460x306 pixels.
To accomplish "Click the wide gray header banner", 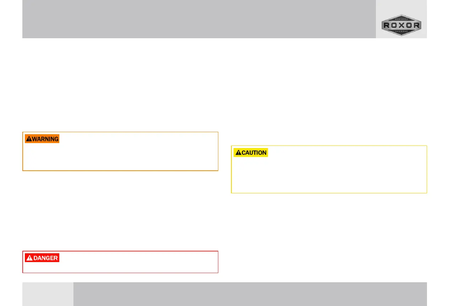I will click(199, 19).
